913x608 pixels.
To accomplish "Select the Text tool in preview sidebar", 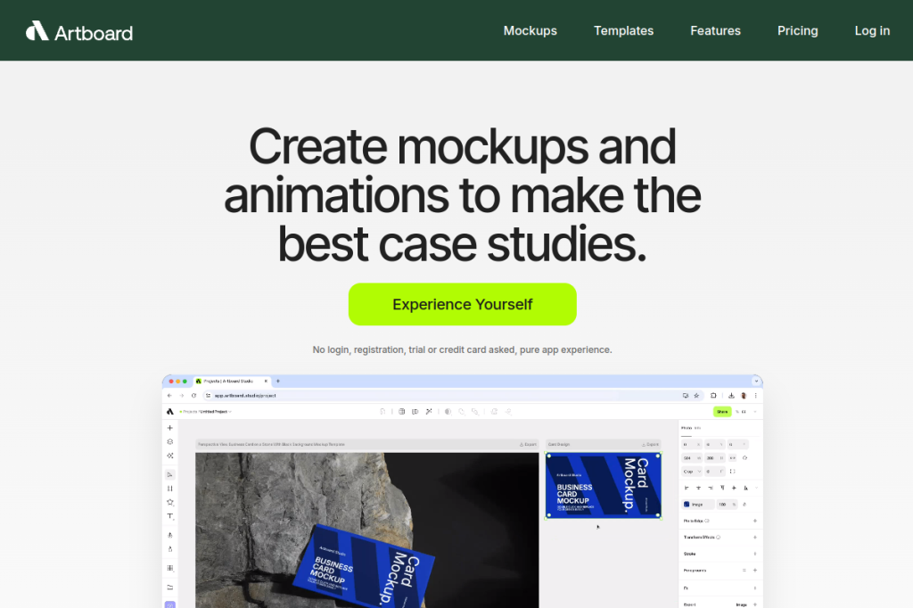I will point(170,516).
